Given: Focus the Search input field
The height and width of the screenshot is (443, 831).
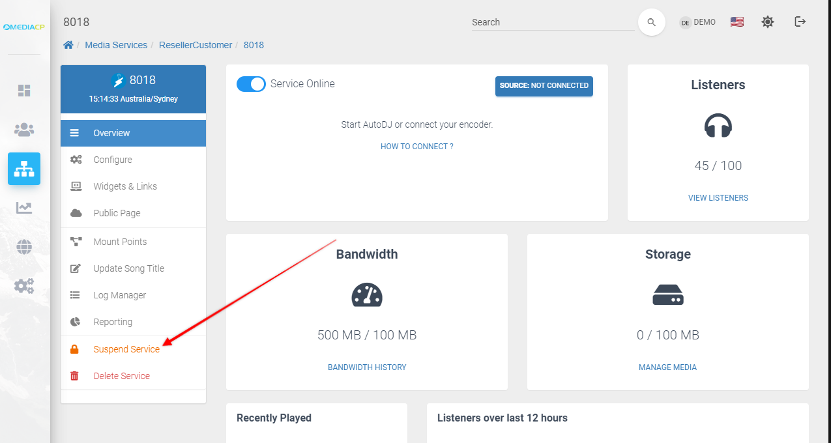Looking at the screenshot, I should click(553, 22).
